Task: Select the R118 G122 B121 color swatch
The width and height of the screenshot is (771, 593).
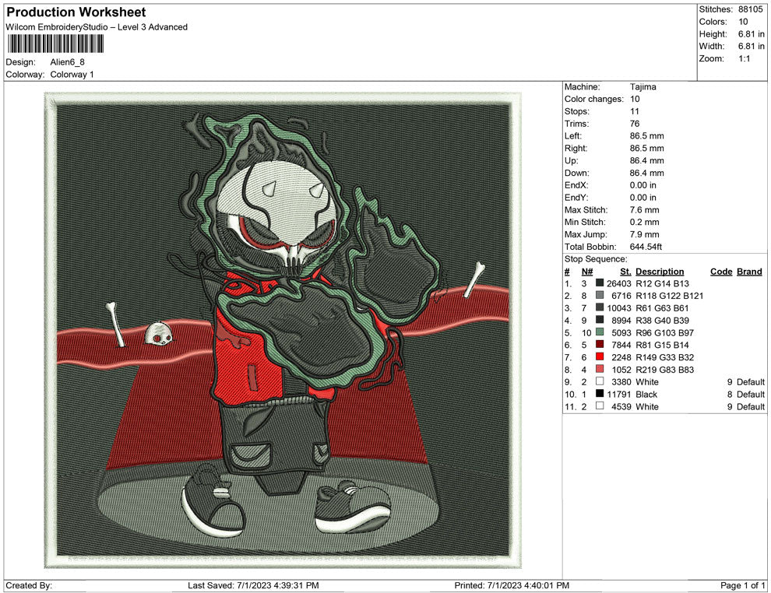Action: (x=600, y=295)
